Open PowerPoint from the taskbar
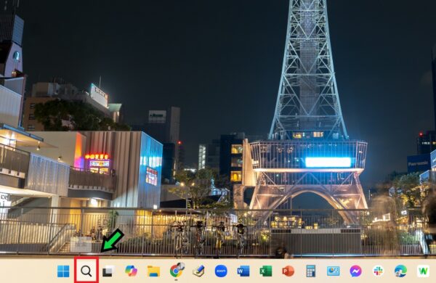This screenshot has height=283, width=436. point(288,271)
